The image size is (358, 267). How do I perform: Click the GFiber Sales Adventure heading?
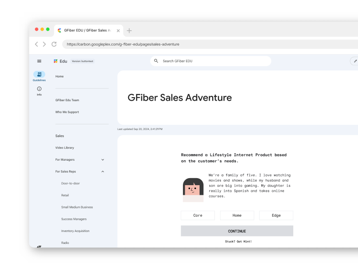pyautogui.click(x=179, y=98)
